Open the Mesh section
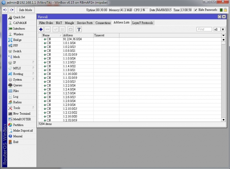The width and height of the screenshot is (230, 169). tap(22, 57)
